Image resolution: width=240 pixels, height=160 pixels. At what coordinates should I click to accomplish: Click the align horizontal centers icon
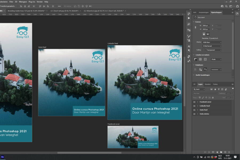pos(25,6)
